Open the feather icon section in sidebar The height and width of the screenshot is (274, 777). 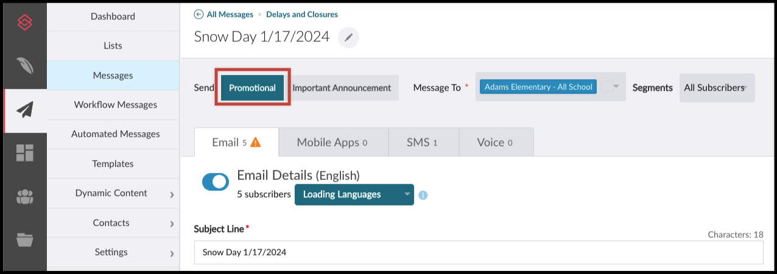pyautogui.click(x=25, y=65)
